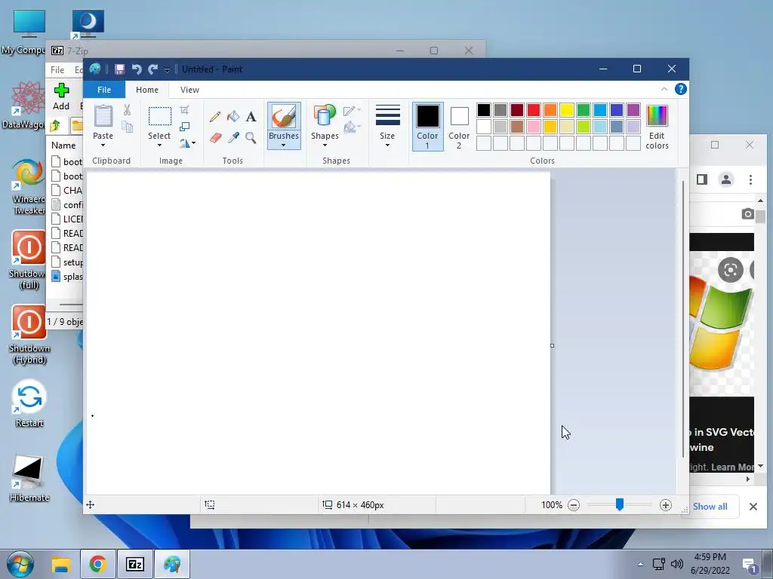Screen dimensions: 773x579
Task: Click the canvas right-edge resize handle
Action: point(552,345)
